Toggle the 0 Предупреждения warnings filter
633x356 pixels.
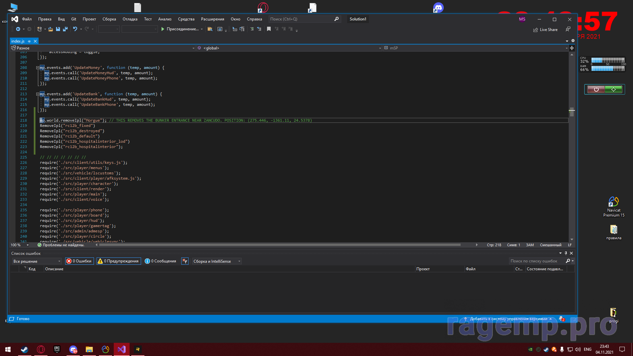pos(118,261)
